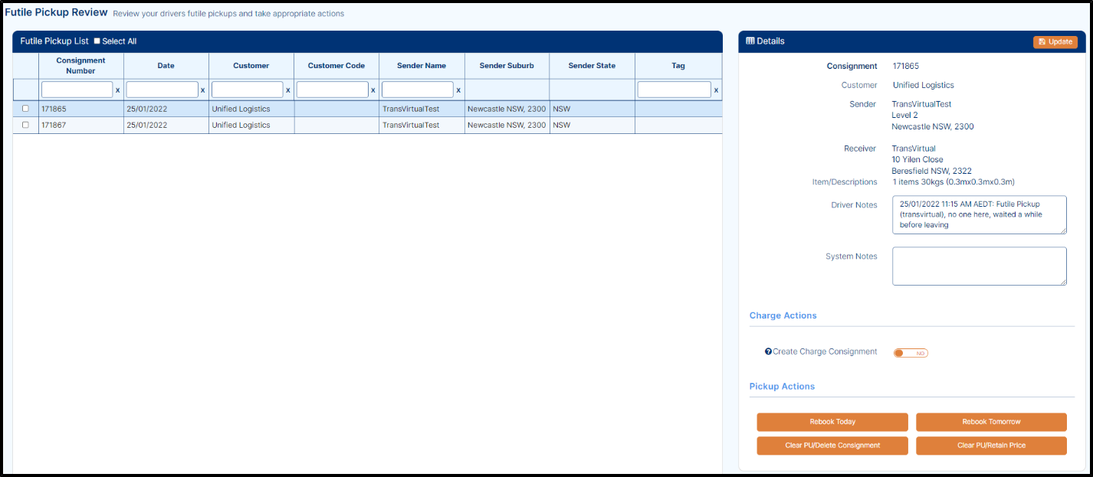Click the Customer Code filter field

pos(332,90)
